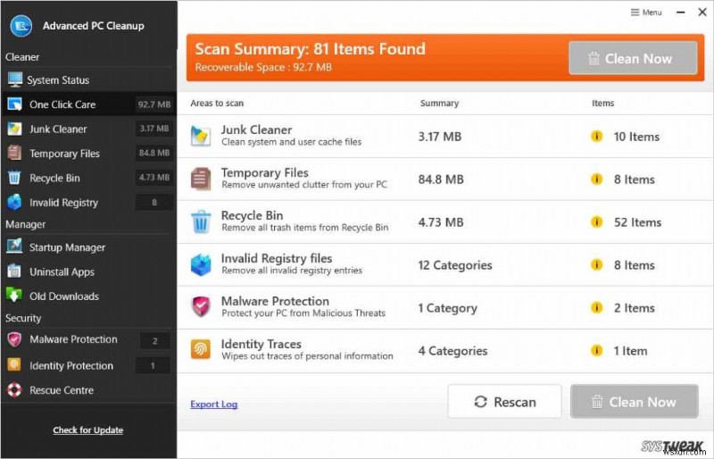Click 'Areas to scan' column header

(217, 103)
